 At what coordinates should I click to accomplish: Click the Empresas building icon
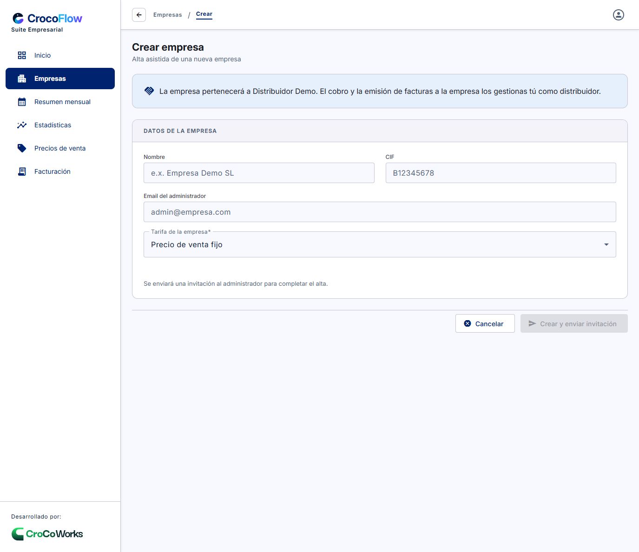tap(22, 79)
